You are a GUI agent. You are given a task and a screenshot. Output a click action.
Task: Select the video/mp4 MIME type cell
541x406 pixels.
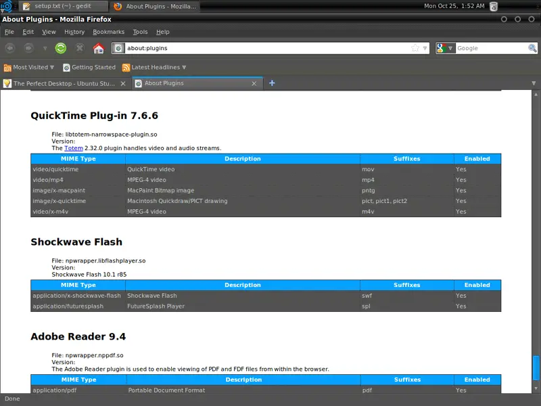78,180
